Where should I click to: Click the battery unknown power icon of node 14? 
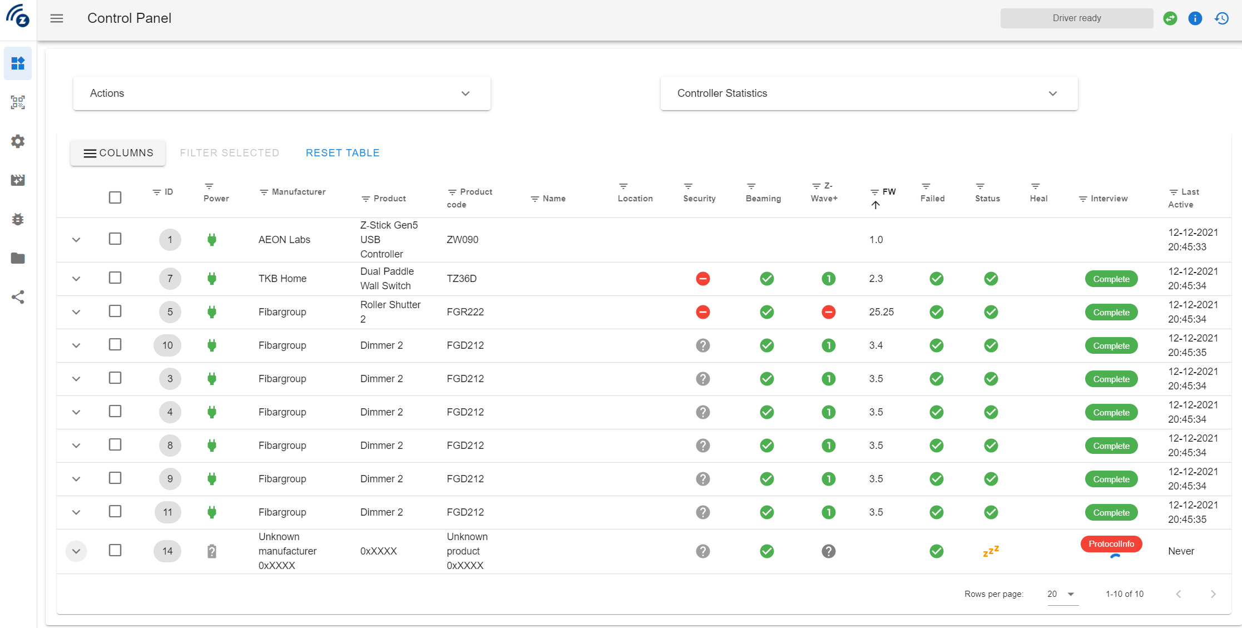pos(211,551)
